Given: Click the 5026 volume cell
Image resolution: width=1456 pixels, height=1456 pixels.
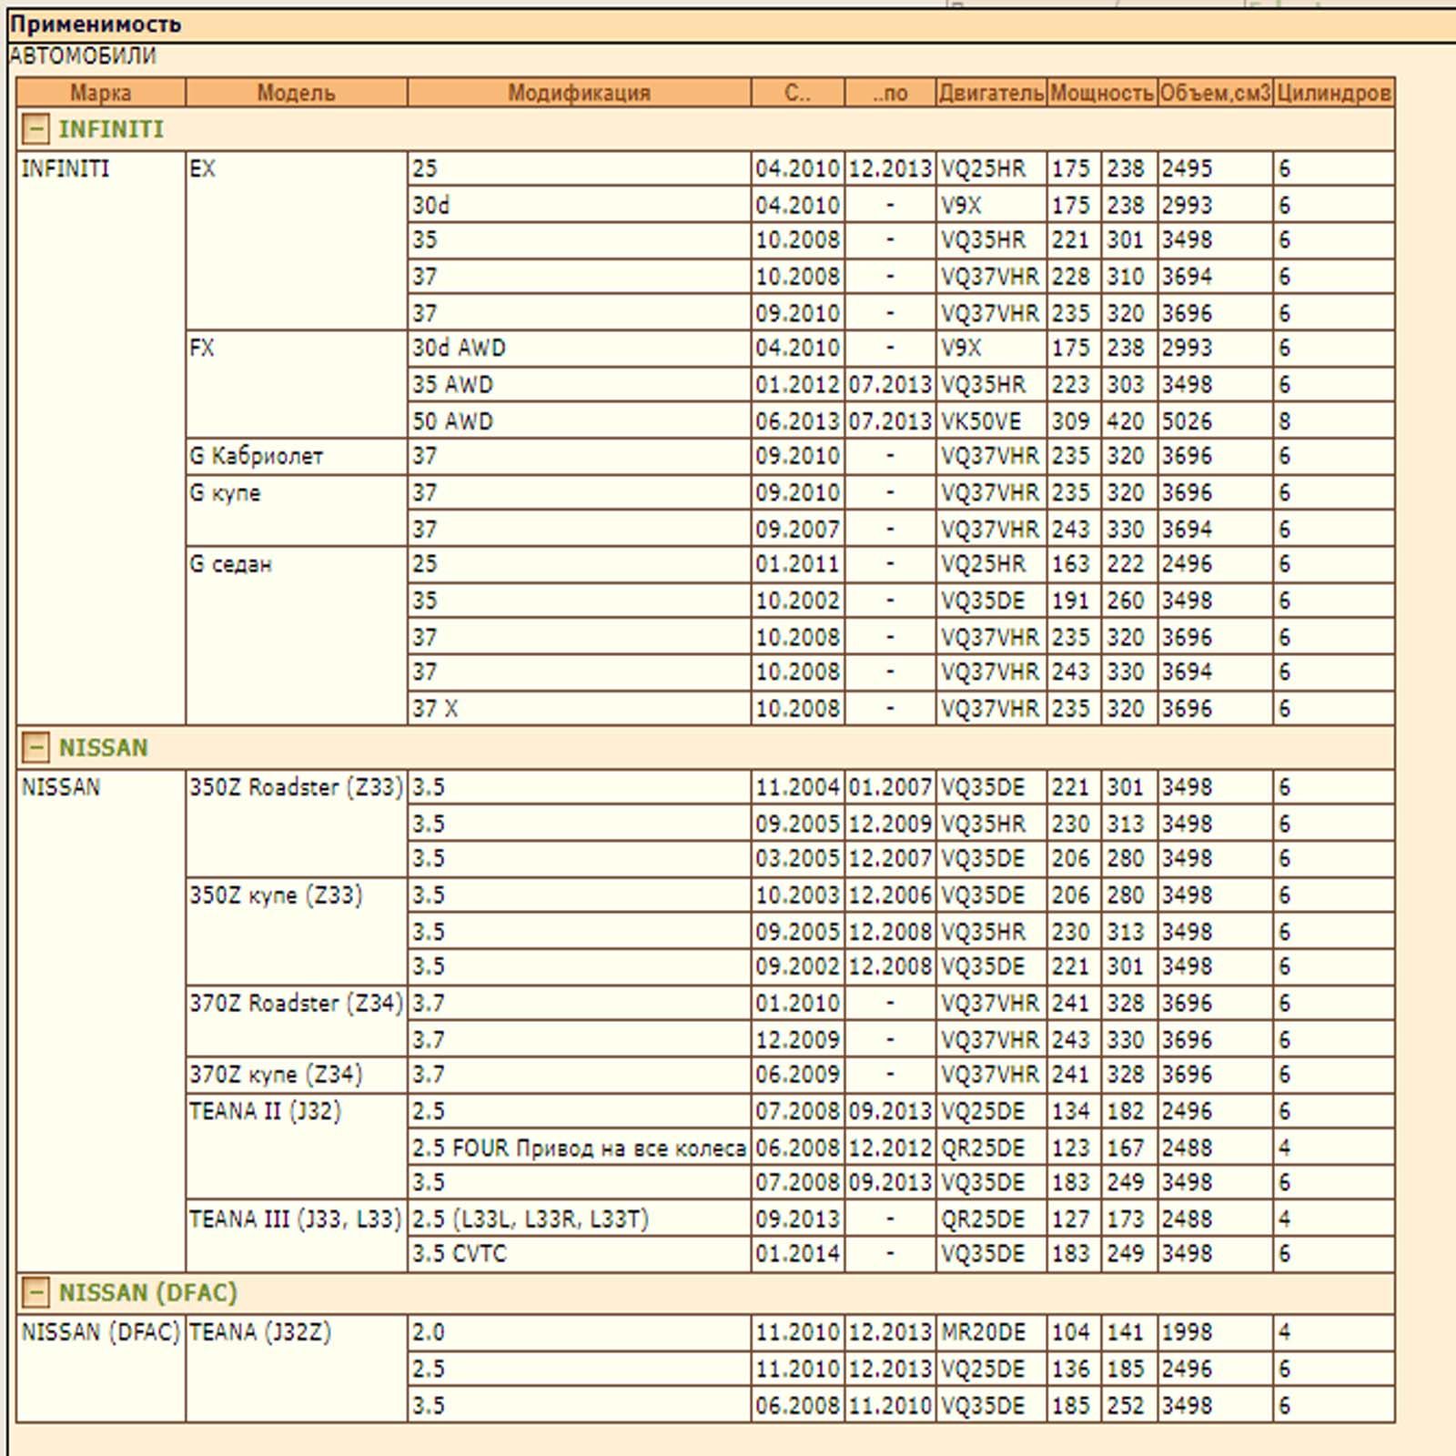Looking at the screenshot, I should point(1215,421).
